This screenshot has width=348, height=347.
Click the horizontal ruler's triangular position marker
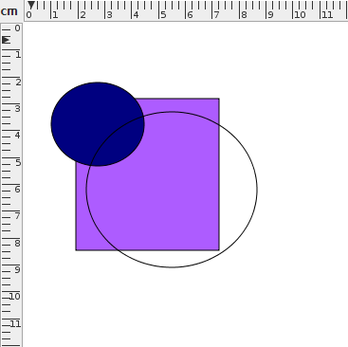(x=31, y=6)
